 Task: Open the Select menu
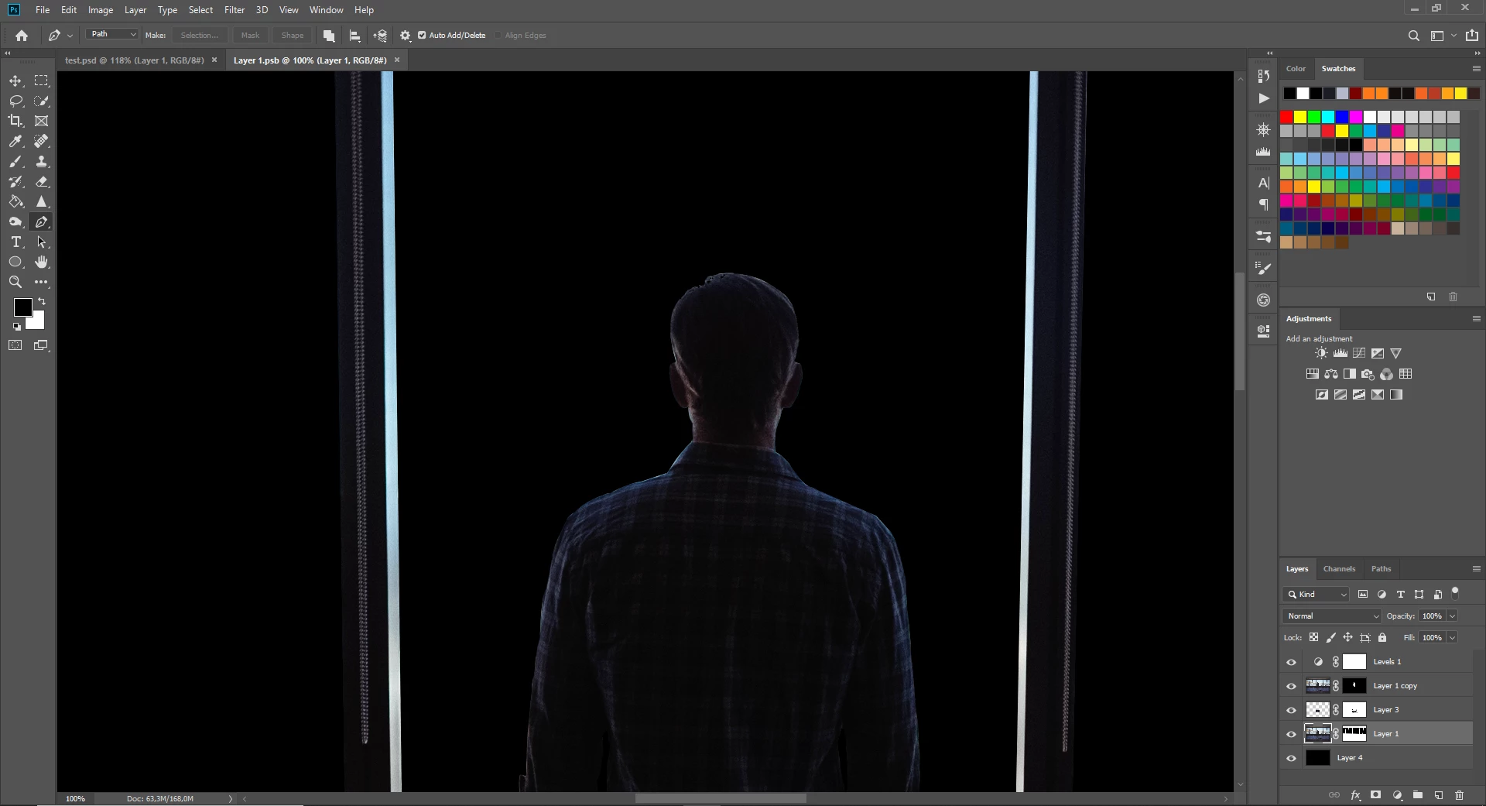tap(200, 10)
